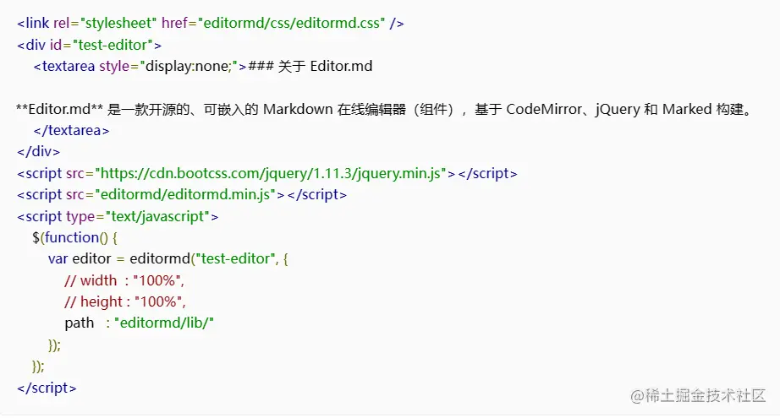This screenshot has height=418, width=780.
Task: Click the script type="text/javascript" line
Action: [x=118, y=216]
